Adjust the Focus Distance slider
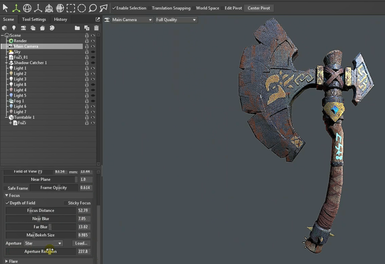The width and height of the screenshot is (385, 264). (41, 211)
